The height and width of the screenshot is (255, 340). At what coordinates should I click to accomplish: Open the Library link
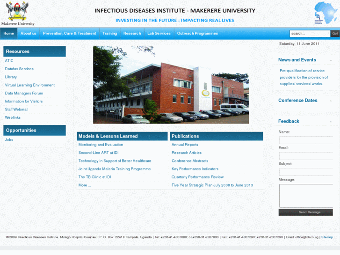pyautogui.click(x=11, y=77)
